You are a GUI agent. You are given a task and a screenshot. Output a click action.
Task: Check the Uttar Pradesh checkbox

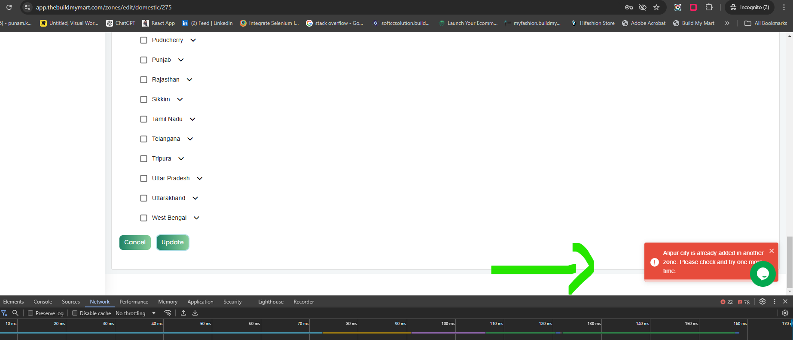(x=144, y=178)
